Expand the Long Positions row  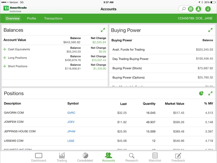(x=5, y=58)
